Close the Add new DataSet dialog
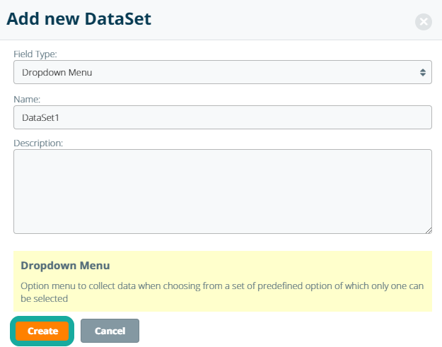This screenshot has width=442, height=347. tap(423, 22)
